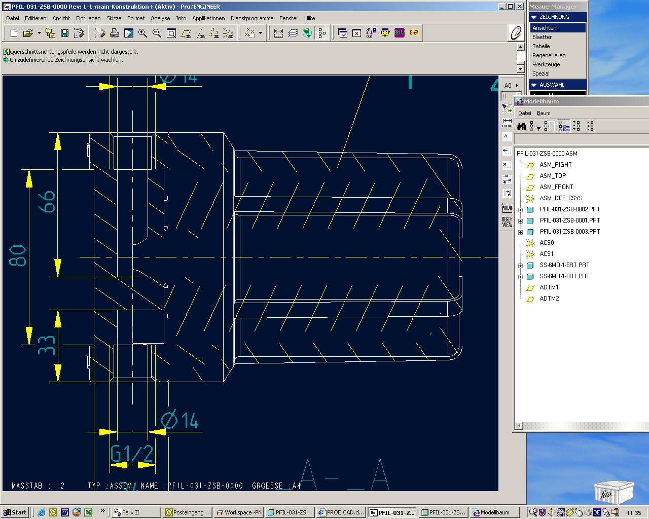The height and width of the screenshot is (519, 649).
Task: Open the dropdown arrow beside the open-folder icon
Action: tap(39, 33)
